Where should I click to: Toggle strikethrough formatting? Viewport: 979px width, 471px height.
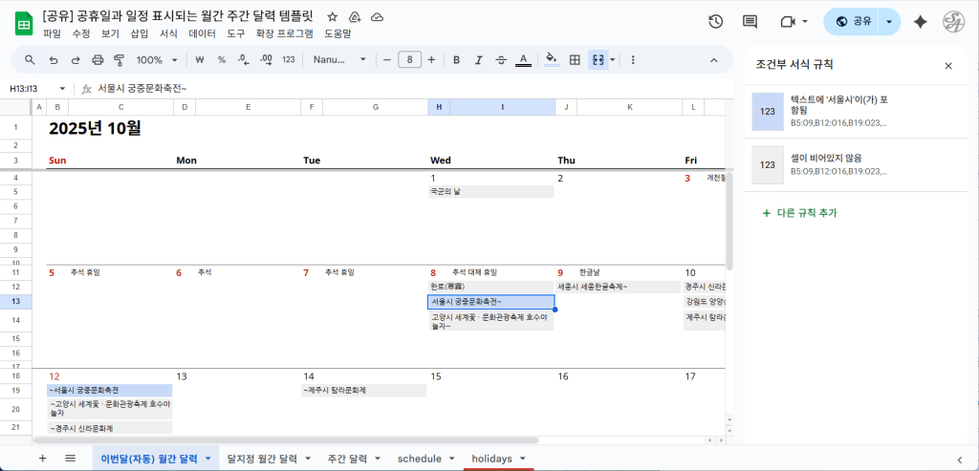point(501,59)
